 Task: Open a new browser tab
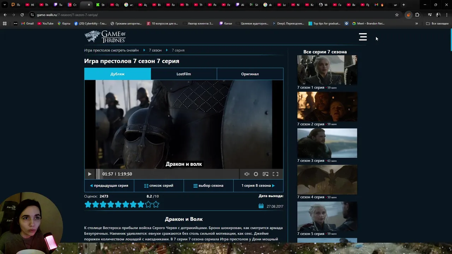point(404,5)
